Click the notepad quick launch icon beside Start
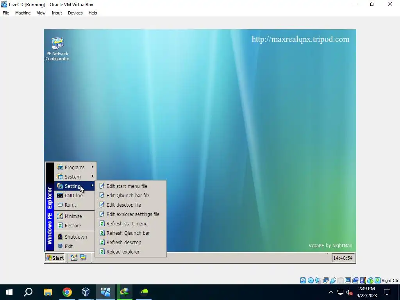The width and height of the screenshot is (400, 300). [x=74, y=258]
